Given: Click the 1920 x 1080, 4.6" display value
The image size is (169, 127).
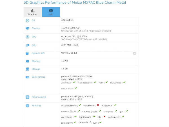Looking at the screenshot, I should click(71, 28).
